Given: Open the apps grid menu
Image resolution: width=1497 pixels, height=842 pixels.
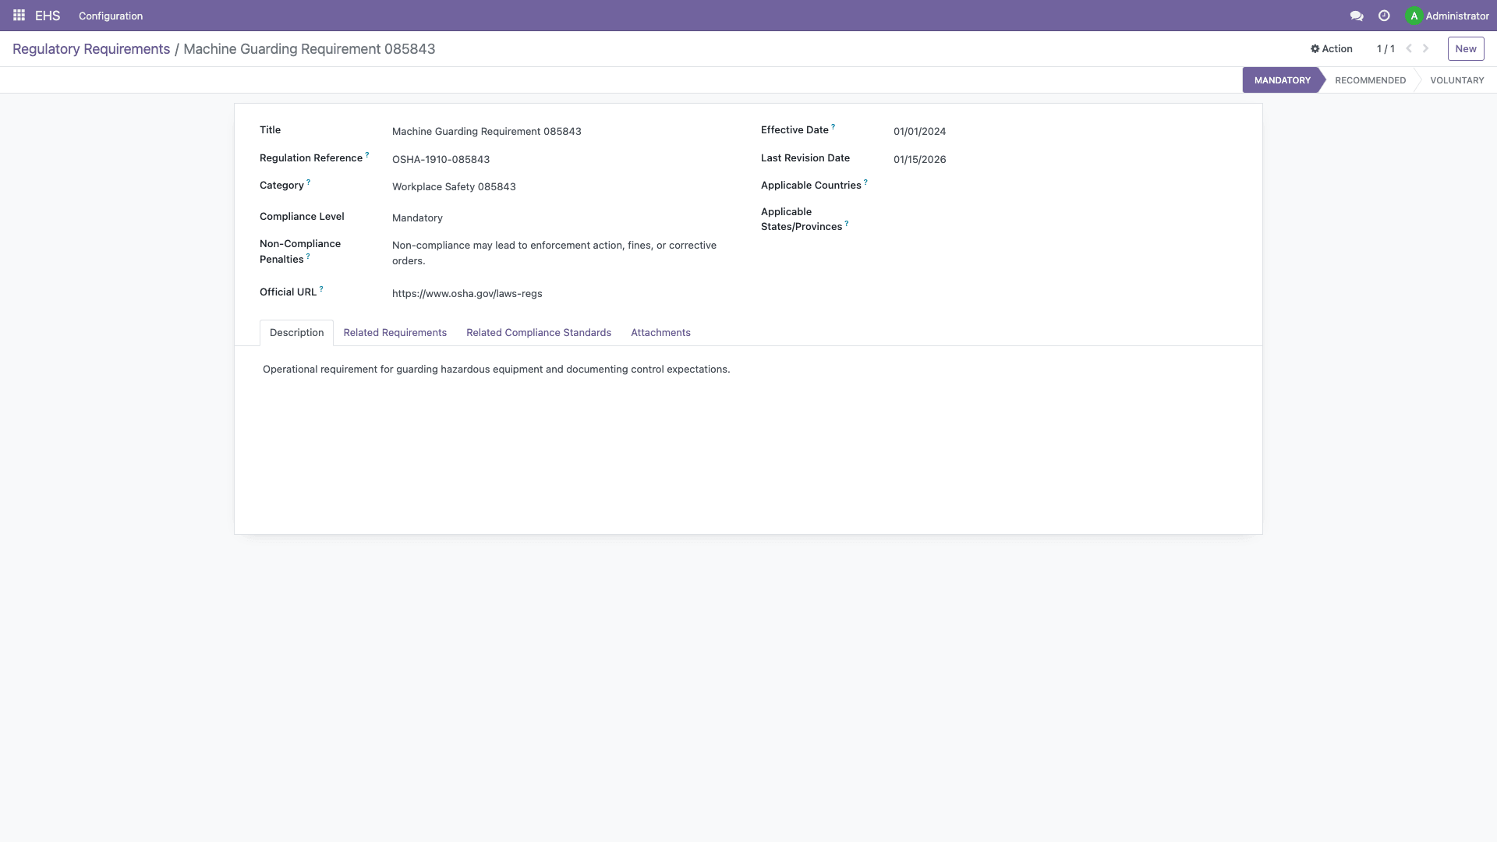Looking at the screenshot, I should coord(18,16).
